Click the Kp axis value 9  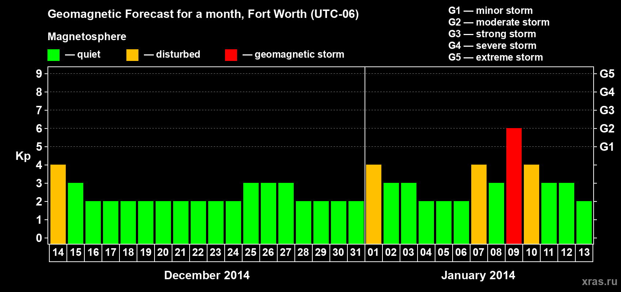39,74
